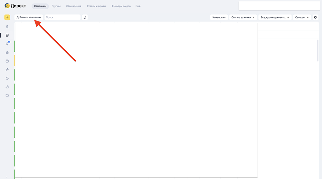This screenshot has height=179, width=322.
Task: Switch to the Объявления tab
Action: pos(73,6)
